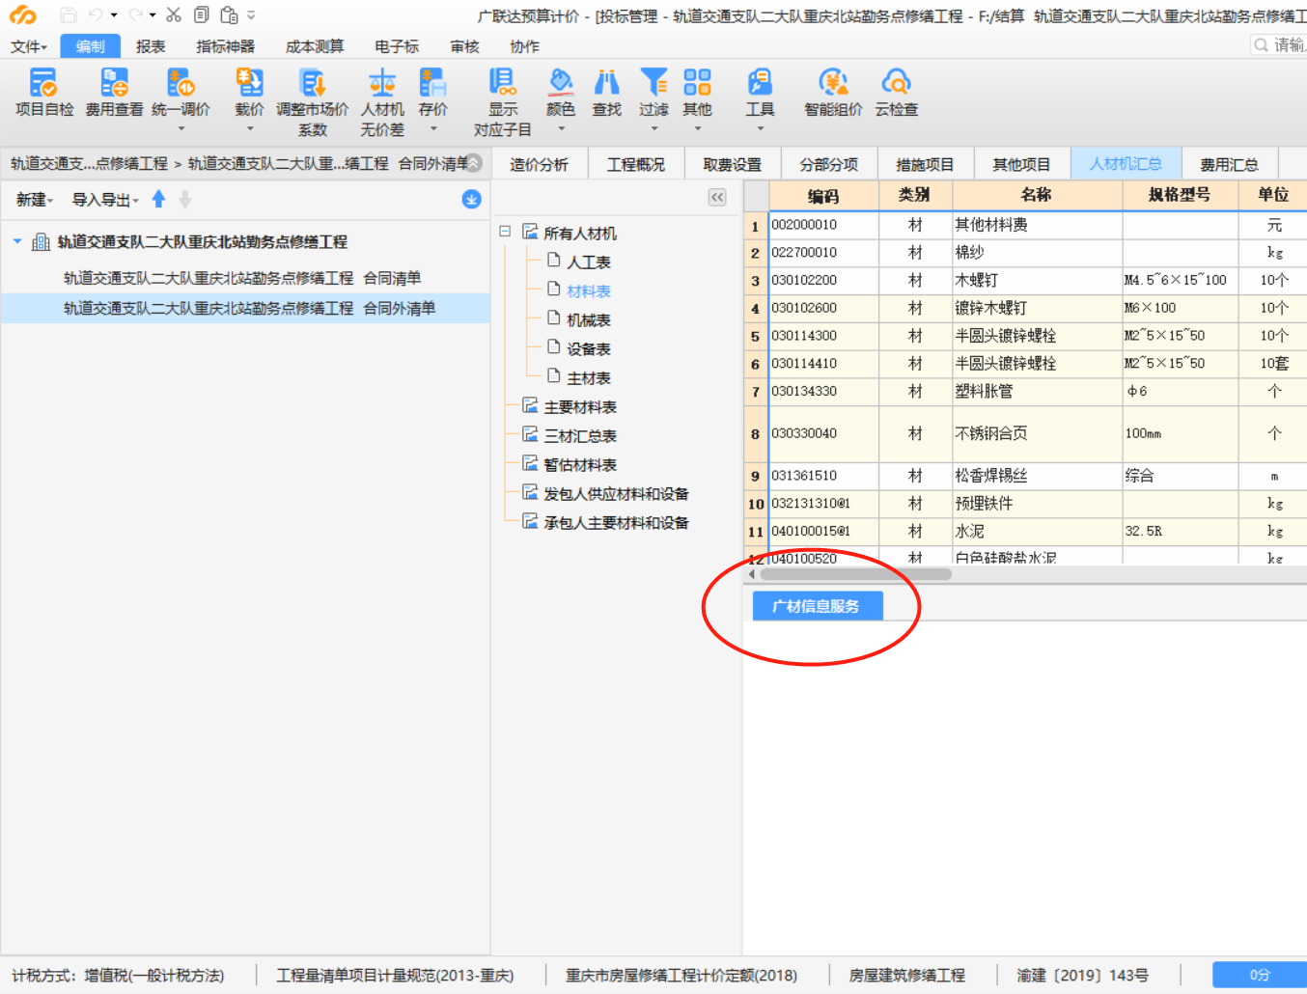1307x994 pixels.
Task: Collapse the 所有人材机 tree node
Action: [505, 232]
